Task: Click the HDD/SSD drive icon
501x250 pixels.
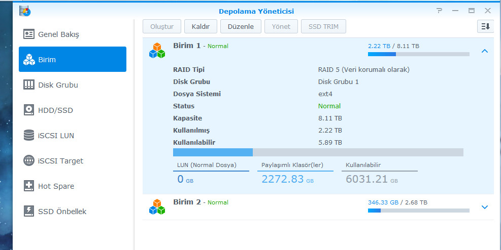Action: tap(29, 110)
